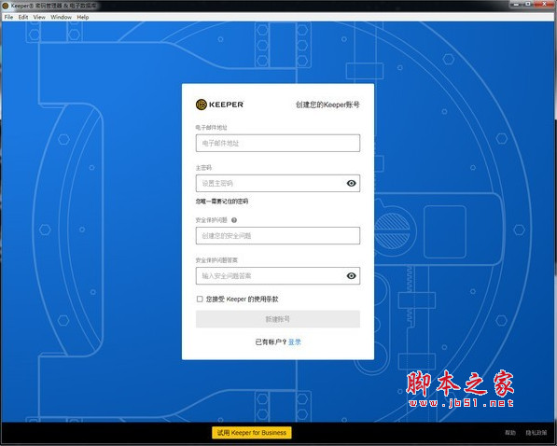Toggle master password visibility eye icon
Screen dimensions: 557x446
pyautogui.click(x=351, y=184)
